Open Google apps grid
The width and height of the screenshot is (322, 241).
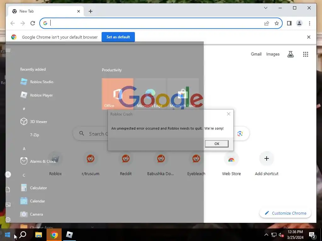[306, 54]
